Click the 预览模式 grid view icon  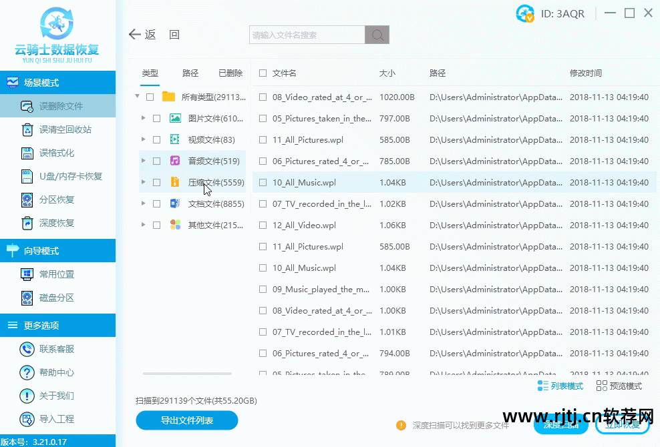pos(601,386)
